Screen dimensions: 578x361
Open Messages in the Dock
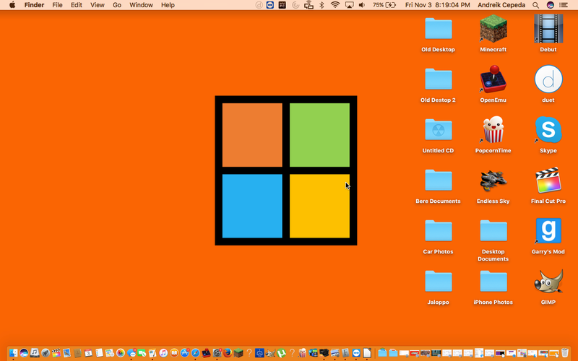[131, 353]
